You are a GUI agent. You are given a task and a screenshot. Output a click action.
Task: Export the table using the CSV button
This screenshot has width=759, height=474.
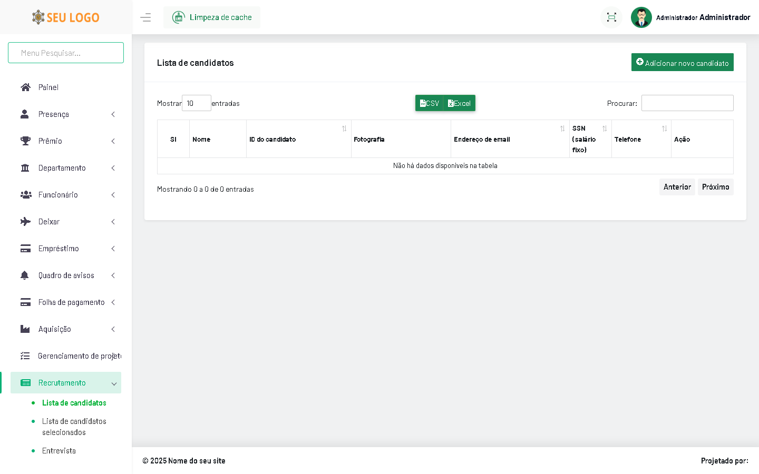tap(430, 103)
